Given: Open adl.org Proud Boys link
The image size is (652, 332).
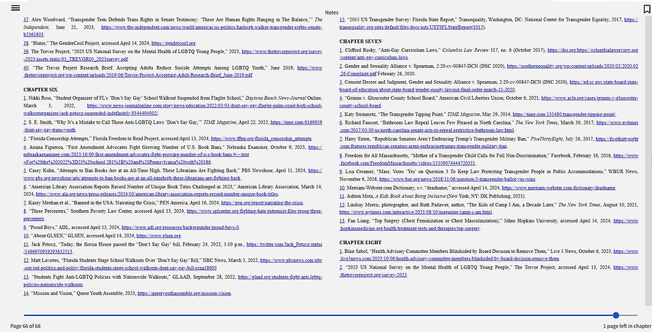Looking at the screenshot, I should point(180,228).
